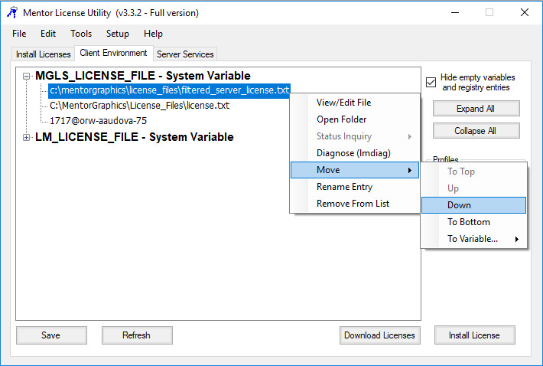Click the Status Inquiry submenu arrow
The height and width of the screenshot is (366, 543).
click(410, 136)
